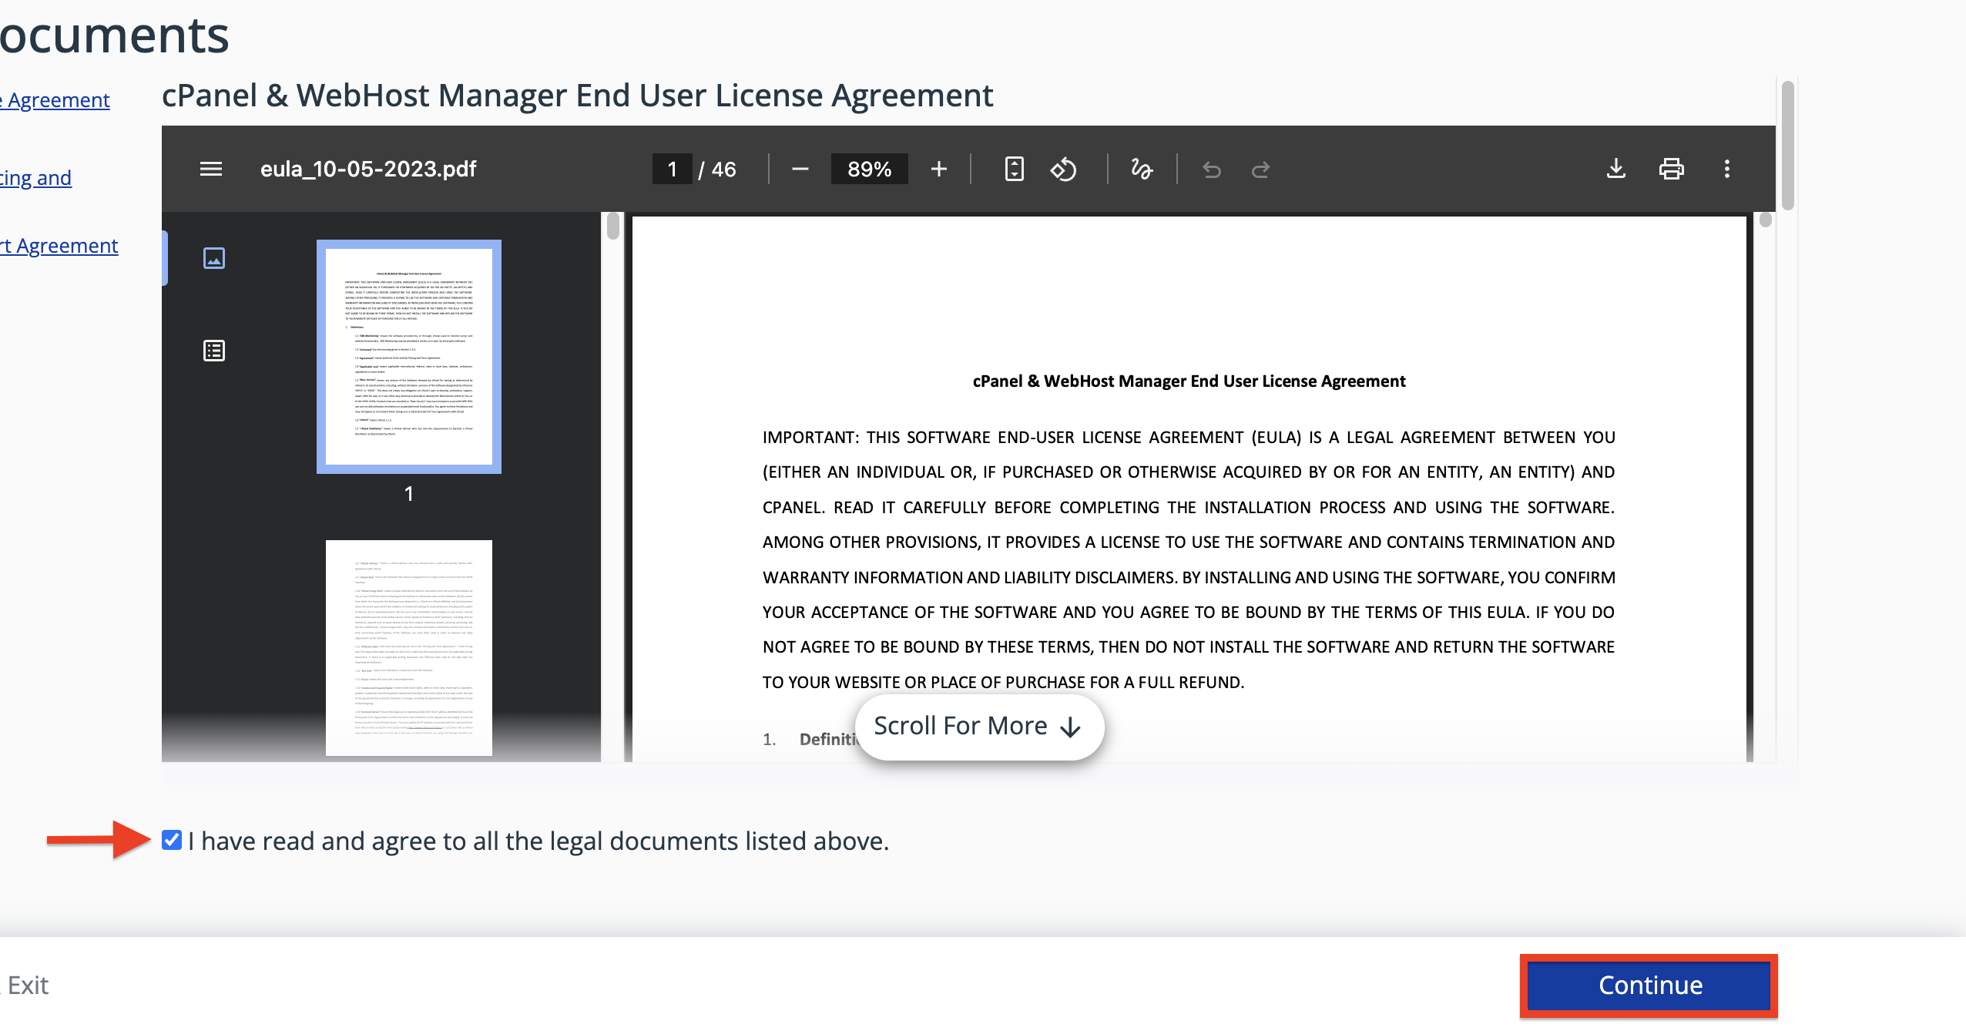Screen dimensions: 1966x1031
Task: Select the draw annotation tool
Action: tap(1141, 169)
